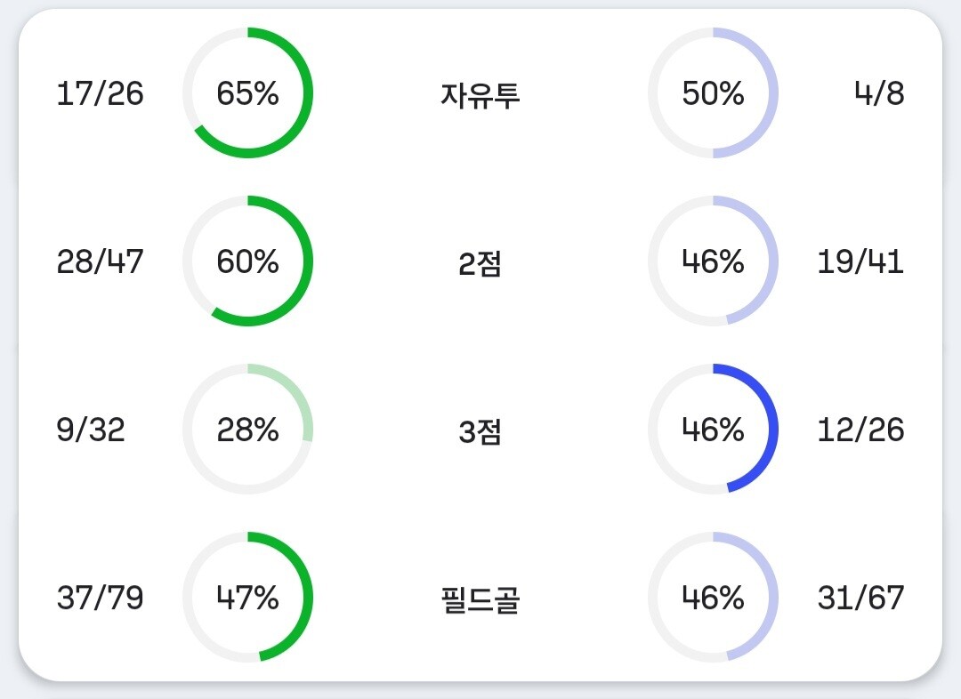Image resolution: width=961 pixels, height=699 pixels.
Task: Select the 28/47 two-point count
Action: [x=100, y=261]
